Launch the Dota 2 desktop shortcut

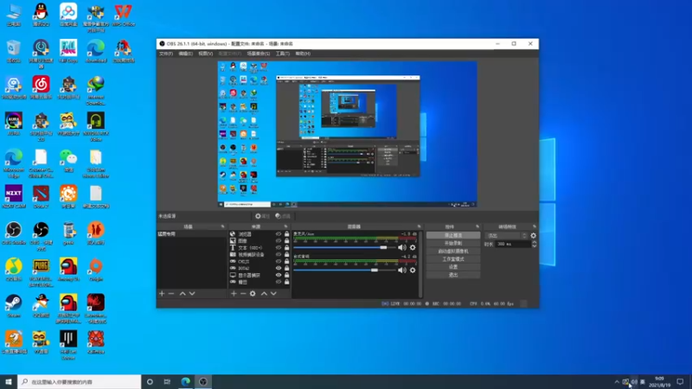pos(41,197)
